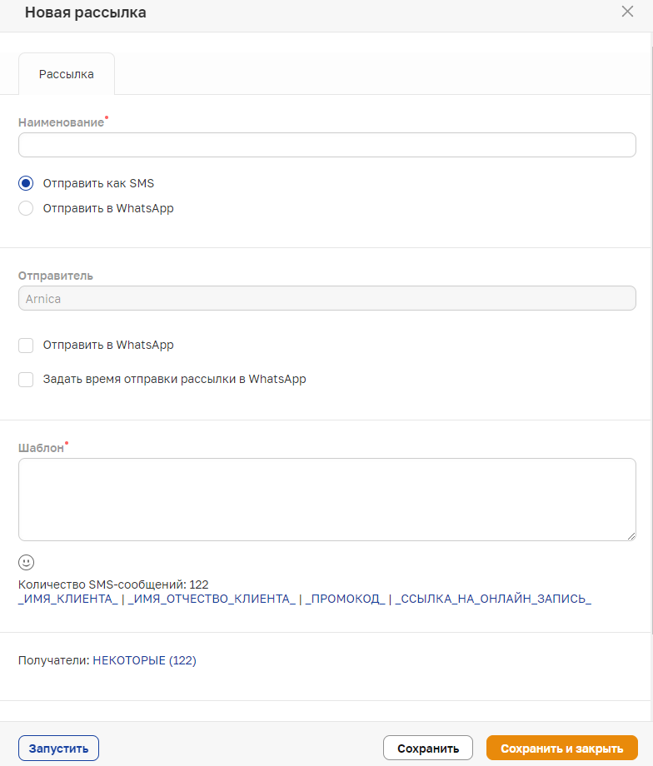Screen dimensions: 653x766
Task: Insert the _ПРОМОКОД_ placeholder
Action: point(345,599)
